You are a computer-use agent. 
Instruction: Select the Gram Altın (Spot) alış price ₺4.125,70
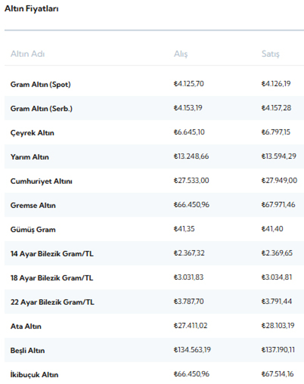click(x=189, y=84)
